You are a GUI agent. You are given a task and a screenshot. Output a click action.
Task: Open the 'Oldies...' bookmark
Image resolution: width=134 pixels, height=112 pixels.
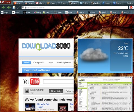pos(59,12)
